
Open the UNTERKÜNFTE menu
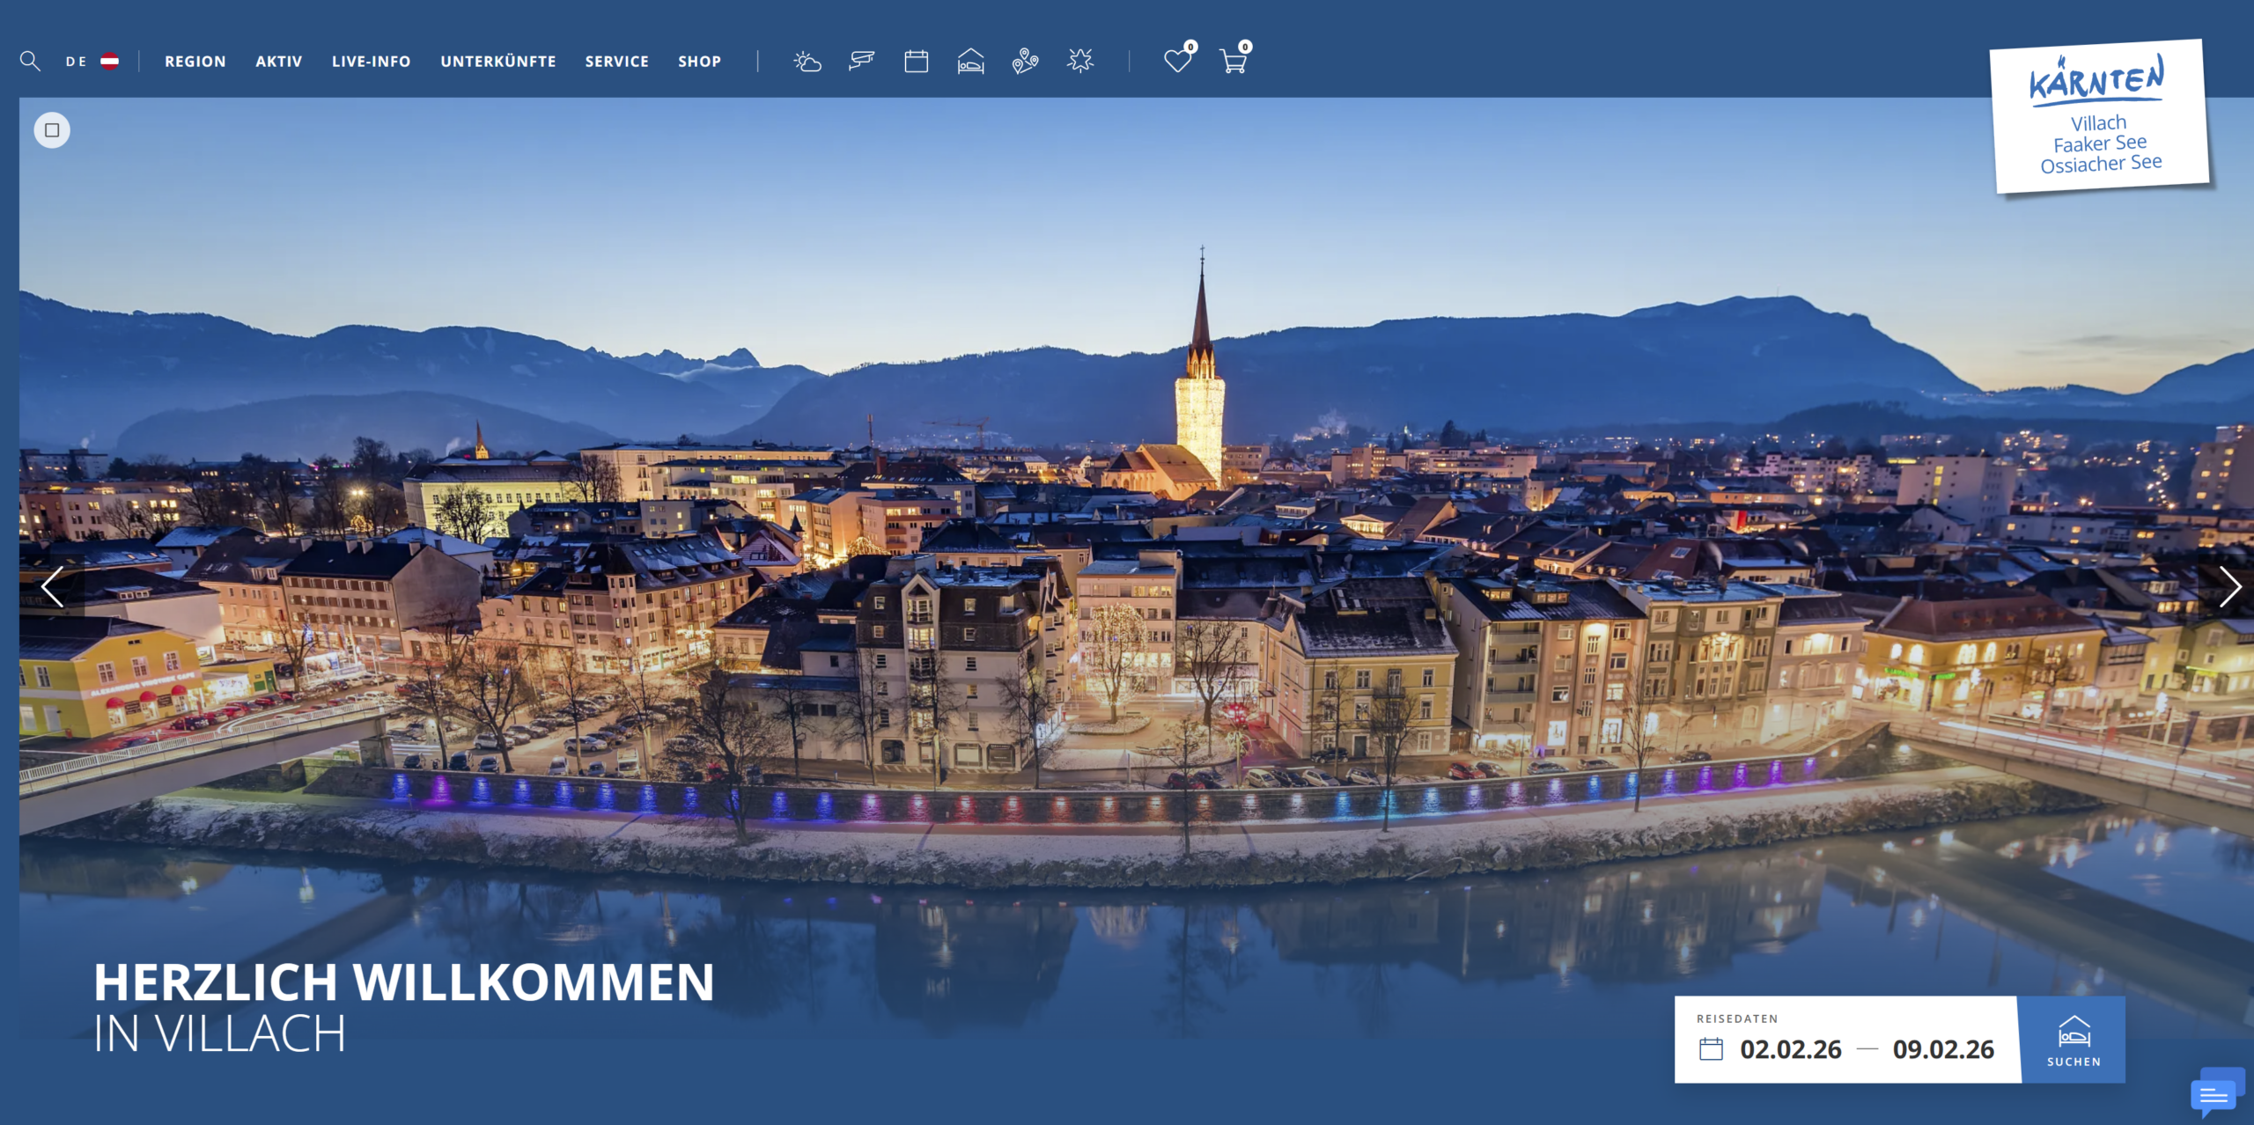pyautogui.click(x=498, y=62)
